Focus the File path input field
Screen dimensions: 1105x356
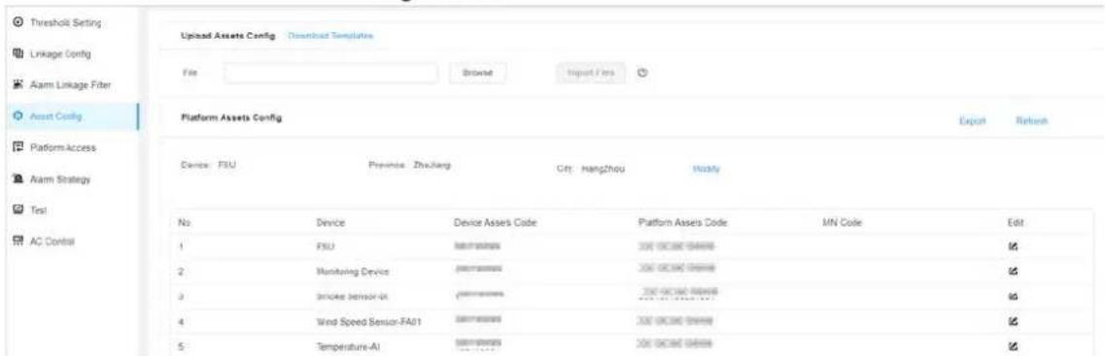point(330,73)
